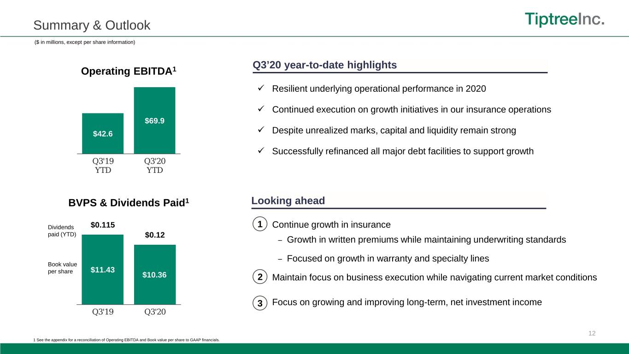Select the $10.36 book value bar
The height and width of the screenshot is (354, 629).
click(x=155, y=274)
